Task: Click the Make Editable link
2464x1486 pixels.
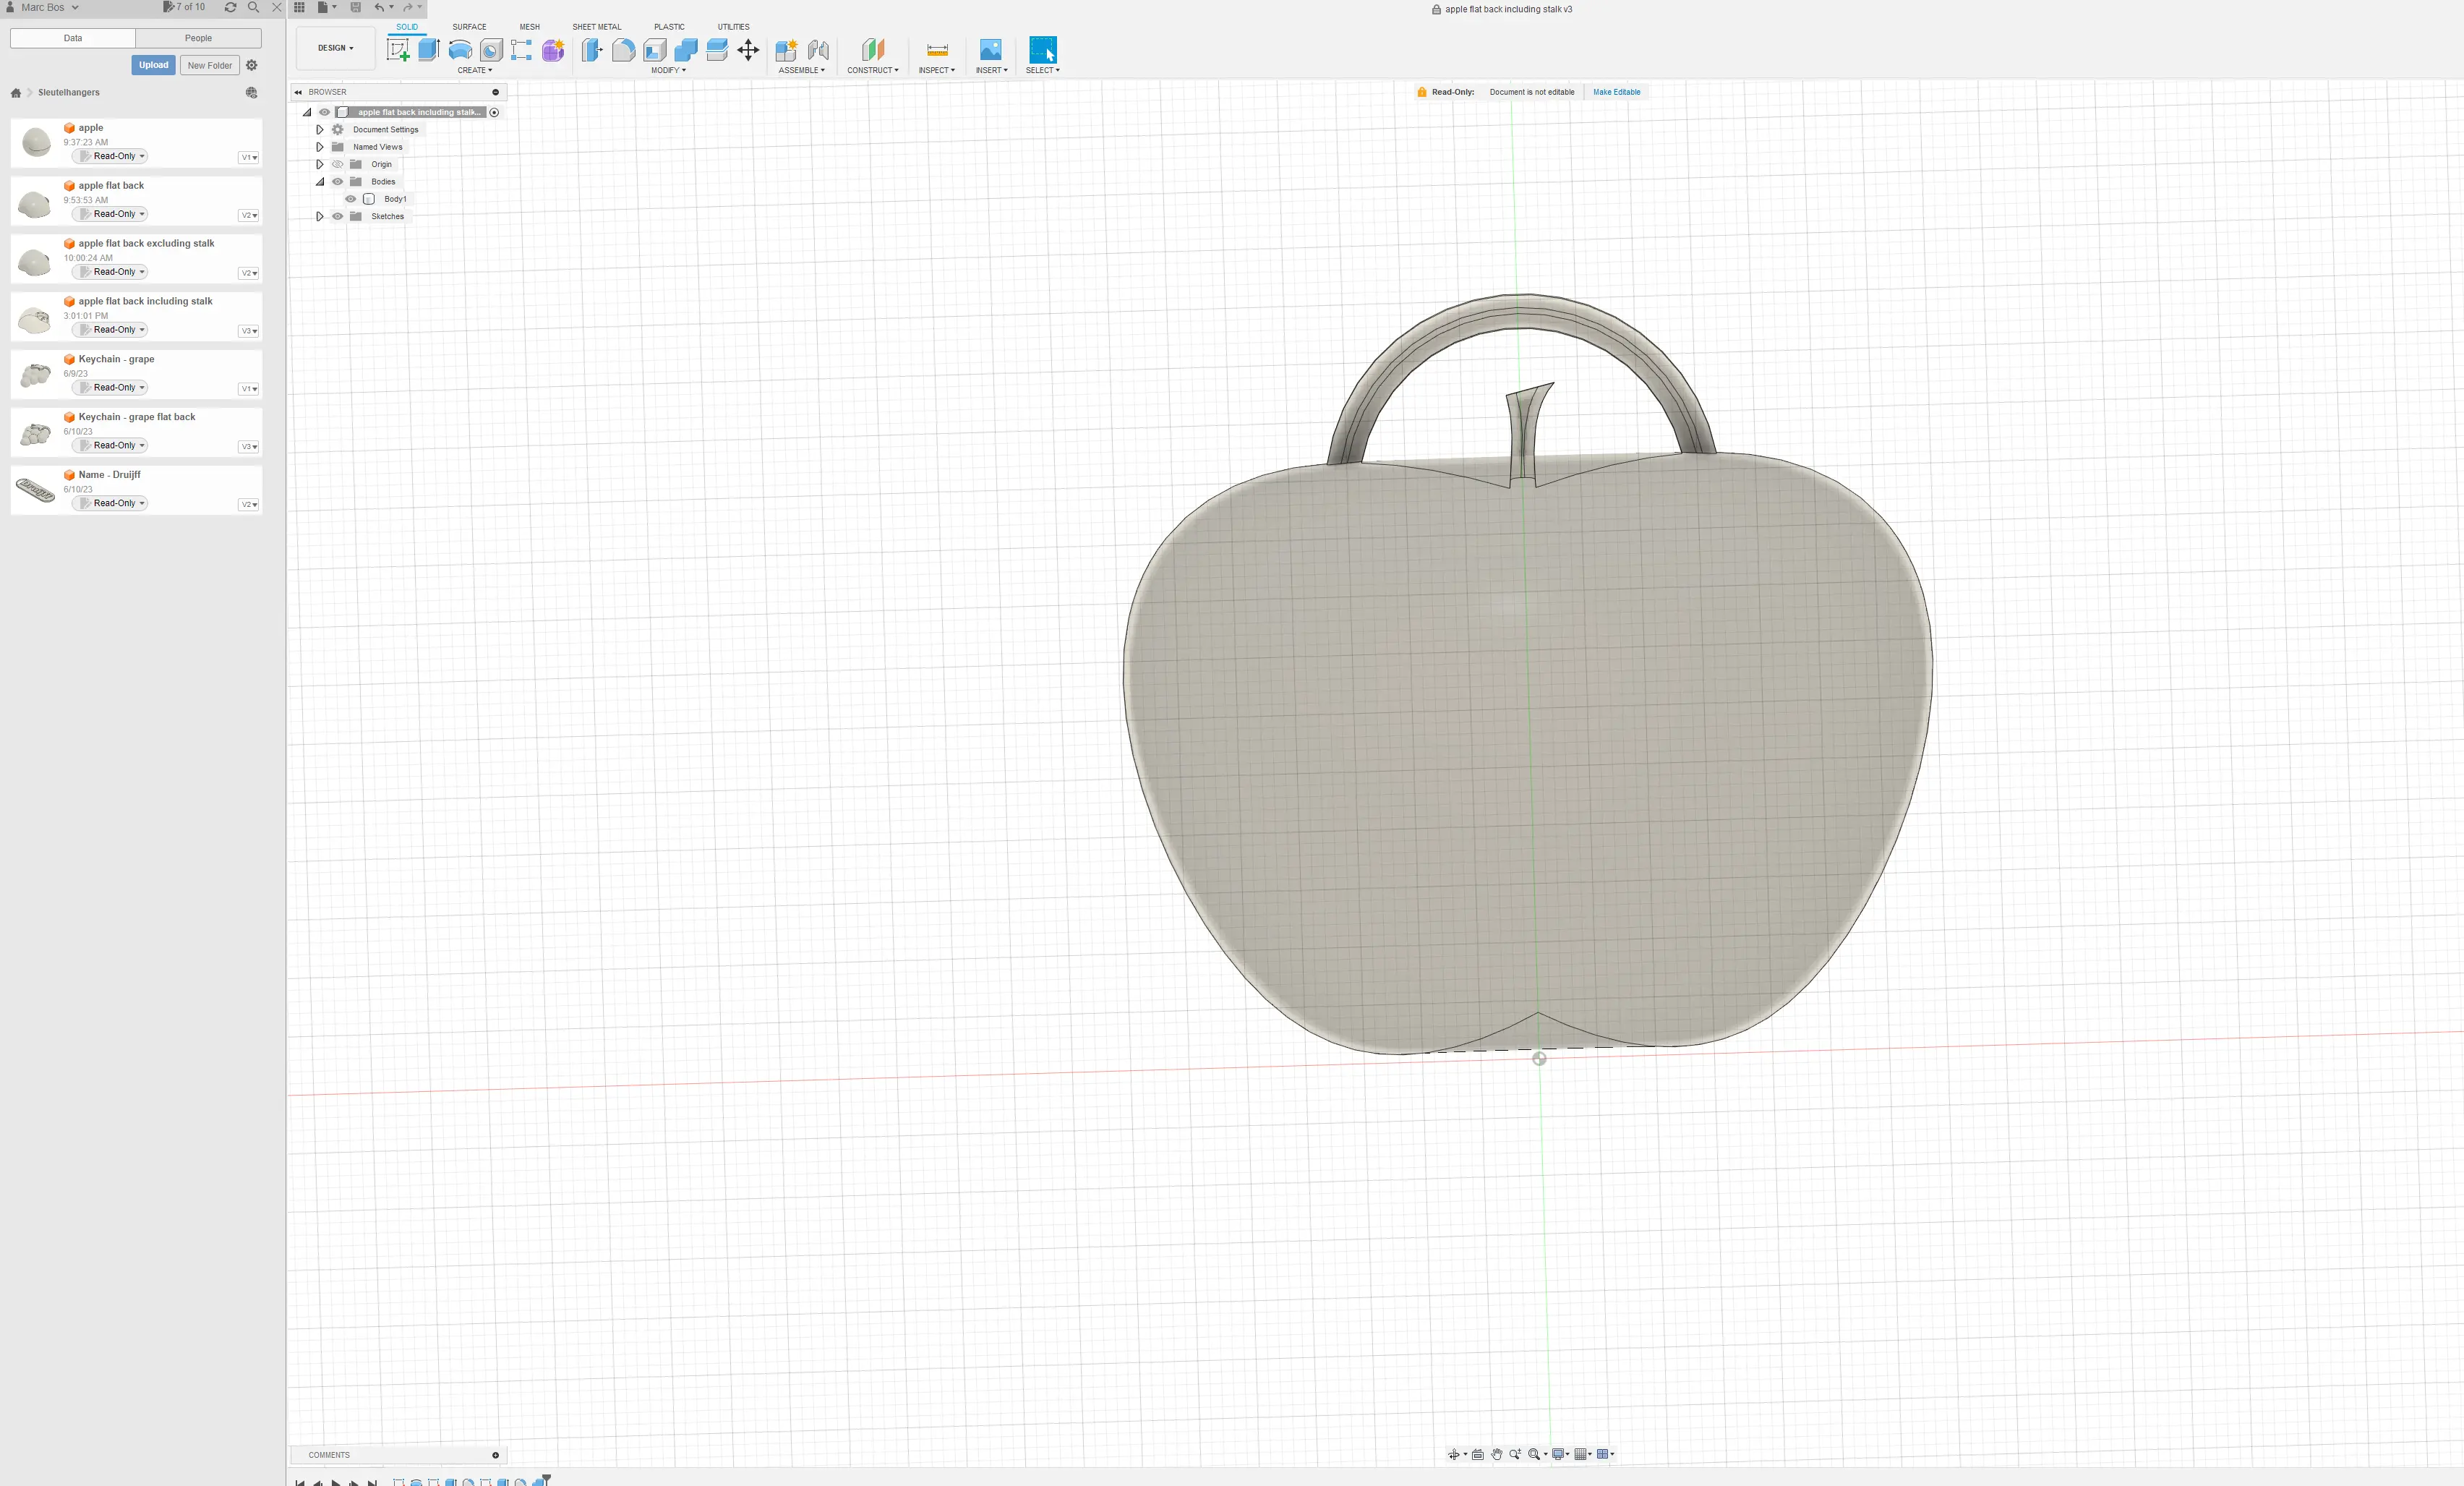Action: pos(1616,92)
